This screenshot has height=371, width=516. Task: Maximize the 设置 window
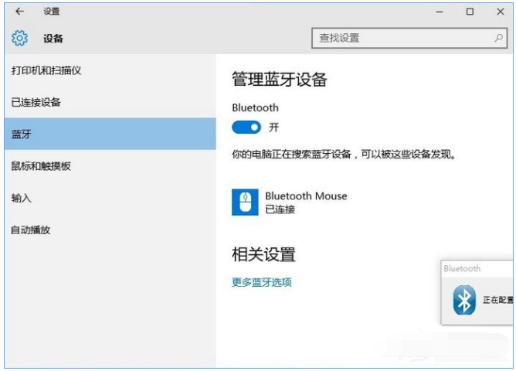pos(470,12)
